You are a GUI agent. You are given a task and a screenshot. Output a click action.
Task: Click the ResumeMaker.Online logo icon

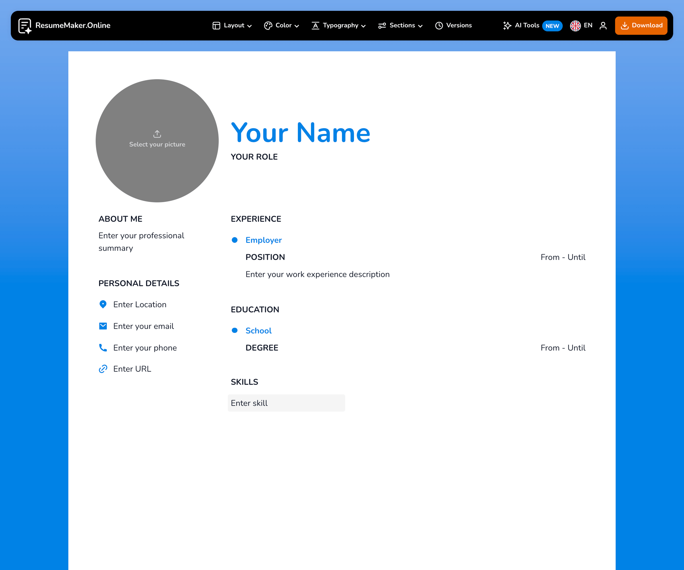pyautogui.click(x=25, y=25)
